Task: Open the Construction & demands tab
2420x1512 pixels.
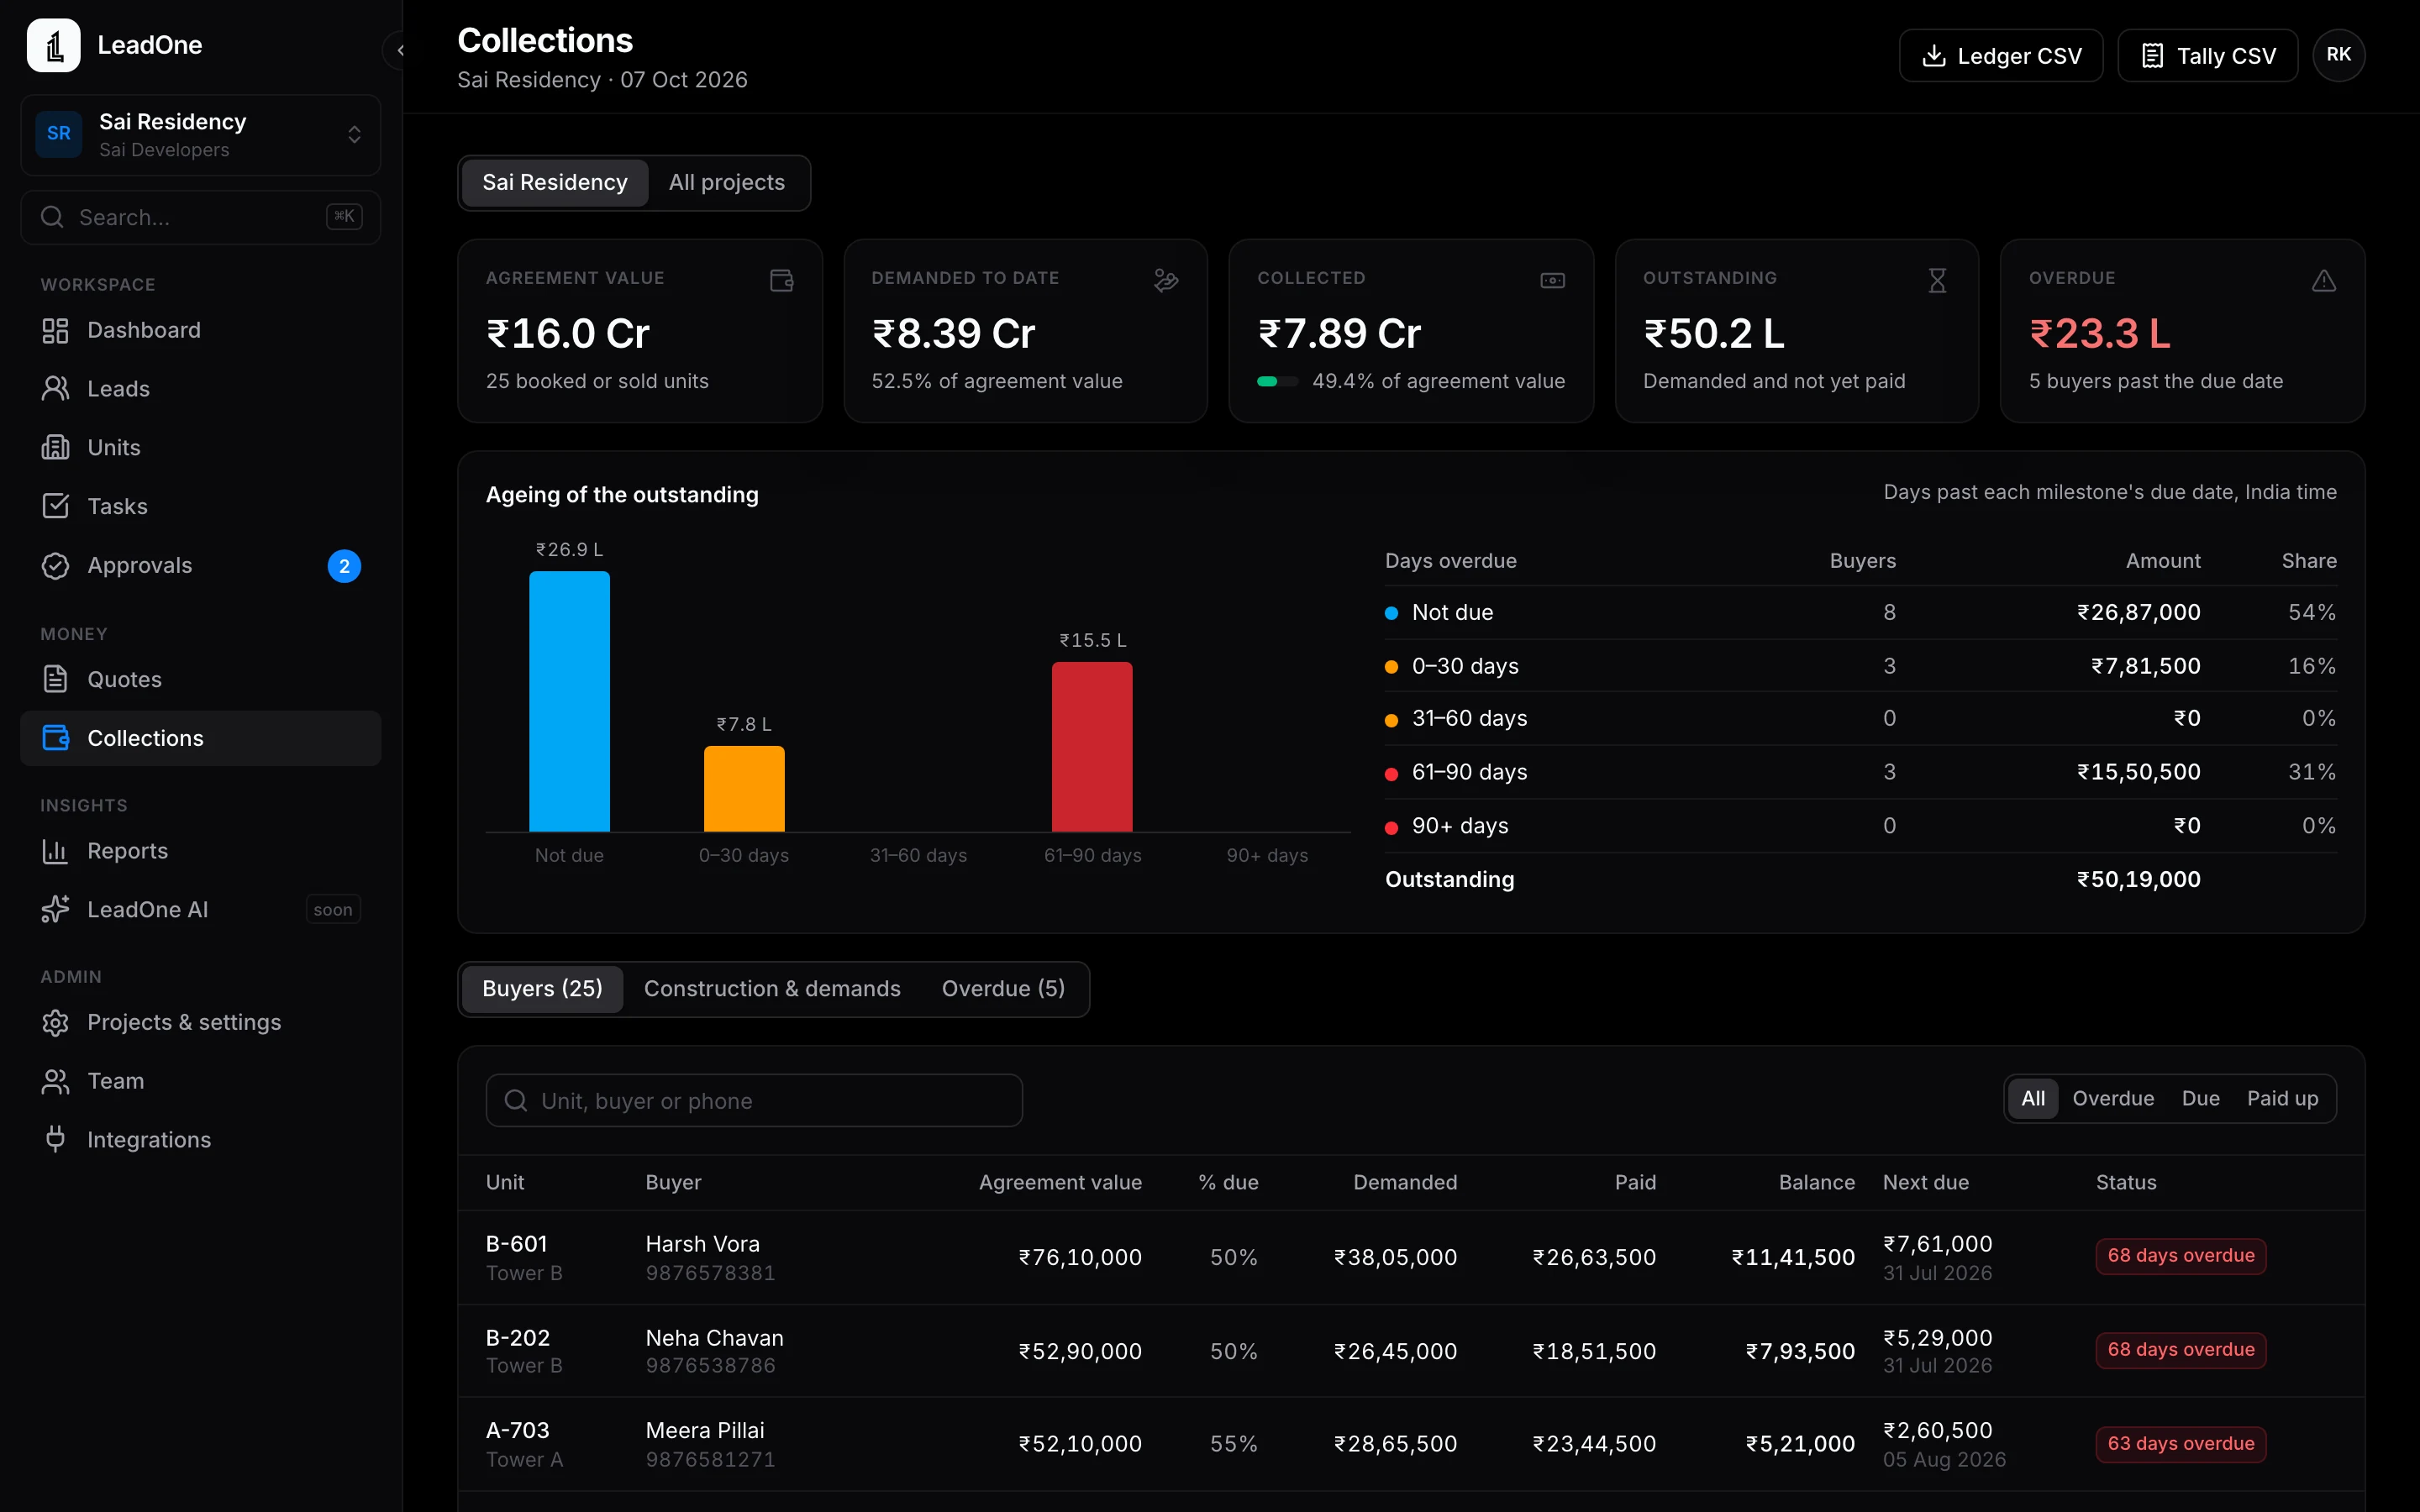Action: (x=772, y=988)
